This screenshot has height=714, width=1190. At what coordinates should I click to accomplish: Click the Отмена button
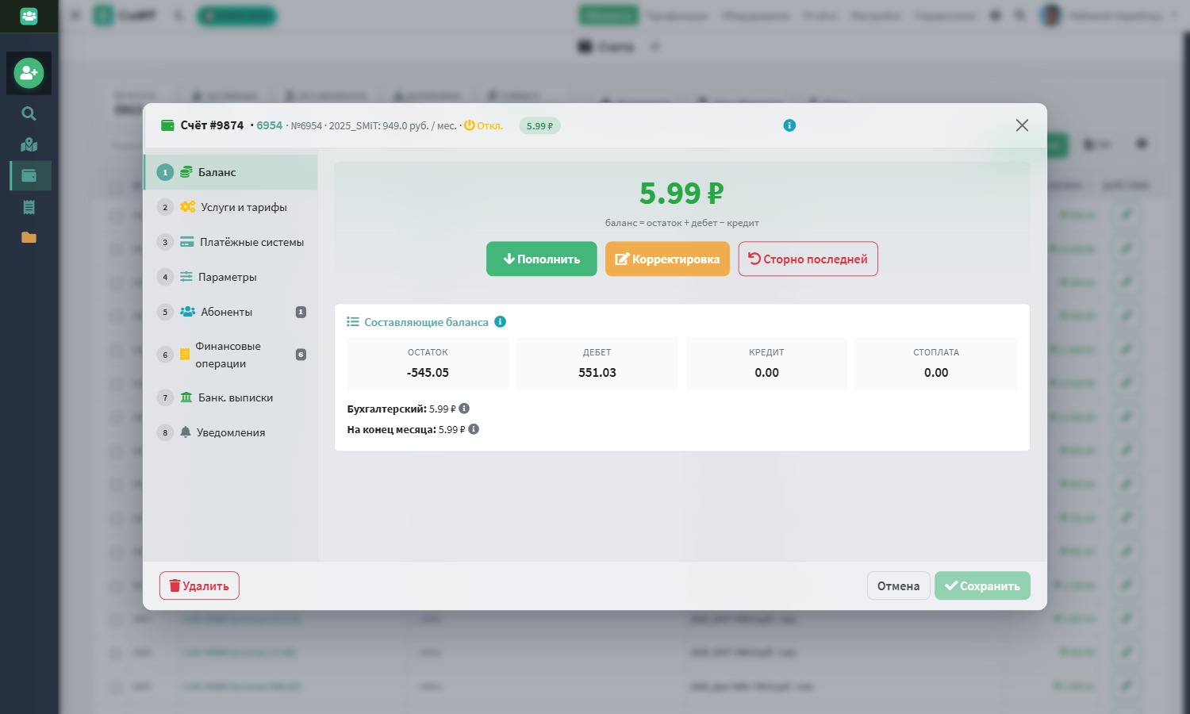pyautogui.click(x=898, y=585)
